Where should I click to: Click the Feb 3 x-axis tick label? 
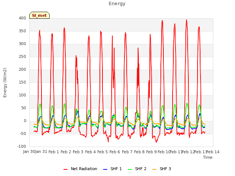[x=78, y=152]
